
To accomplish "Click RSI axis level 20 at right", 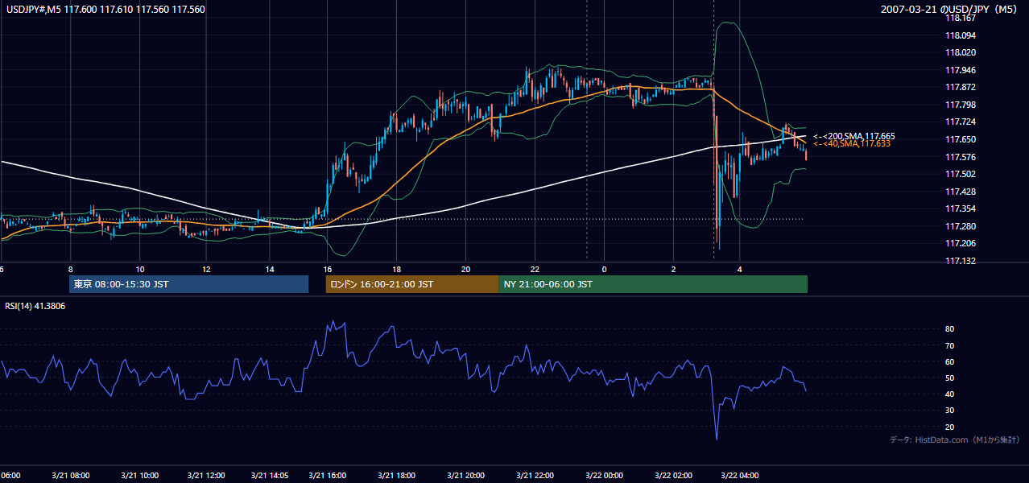I will click(x=950, y=427).
